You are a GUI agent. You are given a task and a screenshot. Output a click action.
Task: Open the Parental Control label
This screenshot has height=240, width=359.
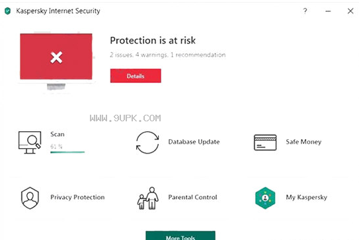point(192,197)
